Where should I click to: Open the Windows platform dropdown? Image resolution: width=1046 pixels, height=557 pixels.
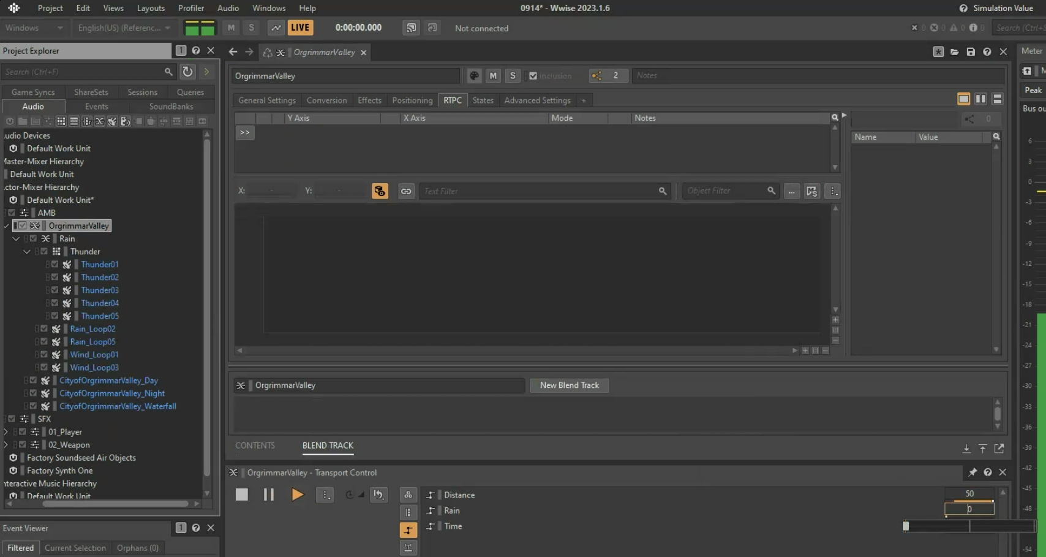[x=34, y=28]
